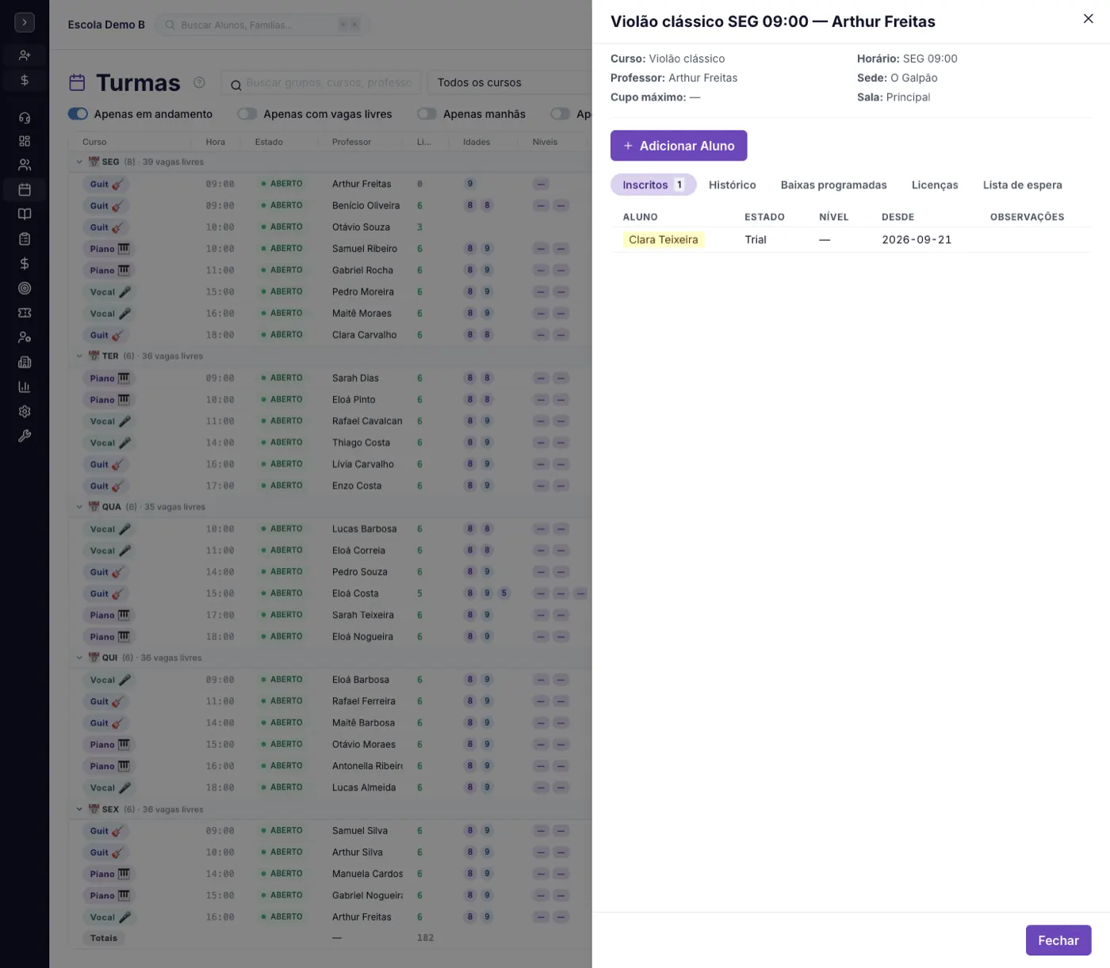Toggle off Apenas em andamento

pyautogui.click(x=78, y=114)
